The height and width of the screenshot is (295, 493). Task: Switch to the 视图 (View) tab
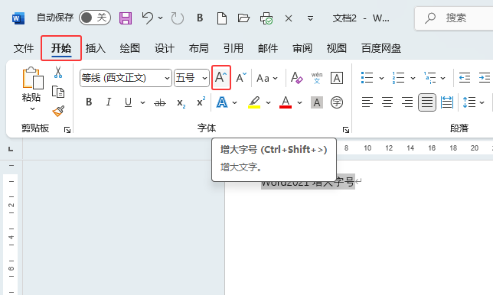[x=336, y=48]
